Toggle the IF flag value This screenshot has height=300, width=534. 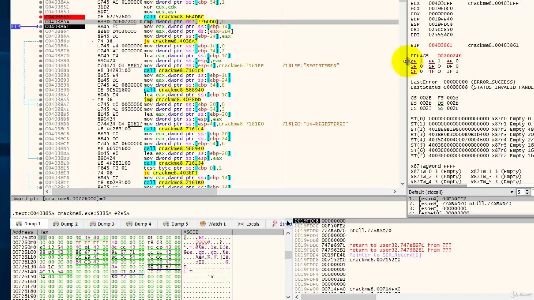[x=457, y=72]
